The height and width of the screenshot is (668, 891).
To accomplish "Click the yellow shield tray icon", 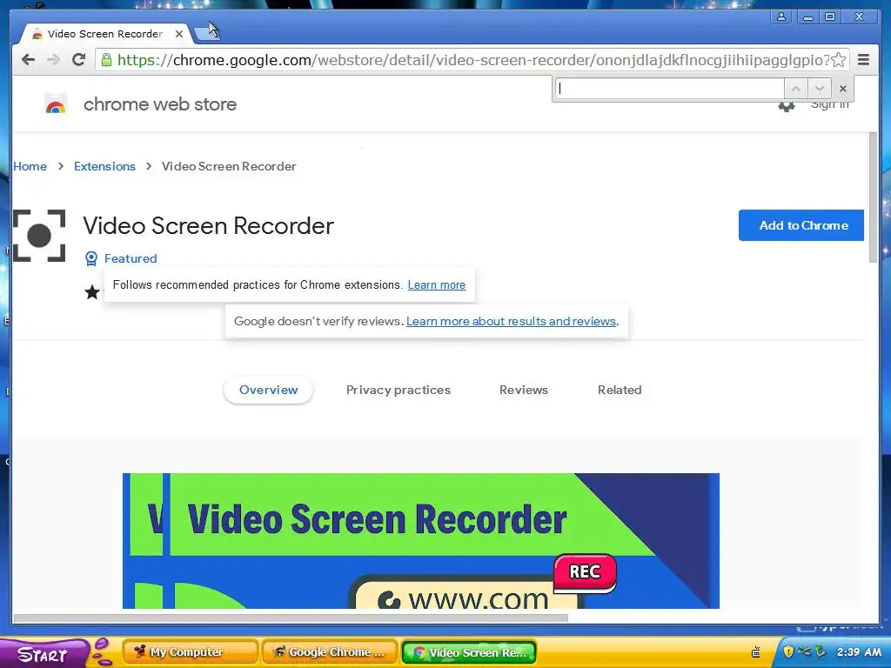I will tap(788, 651).
